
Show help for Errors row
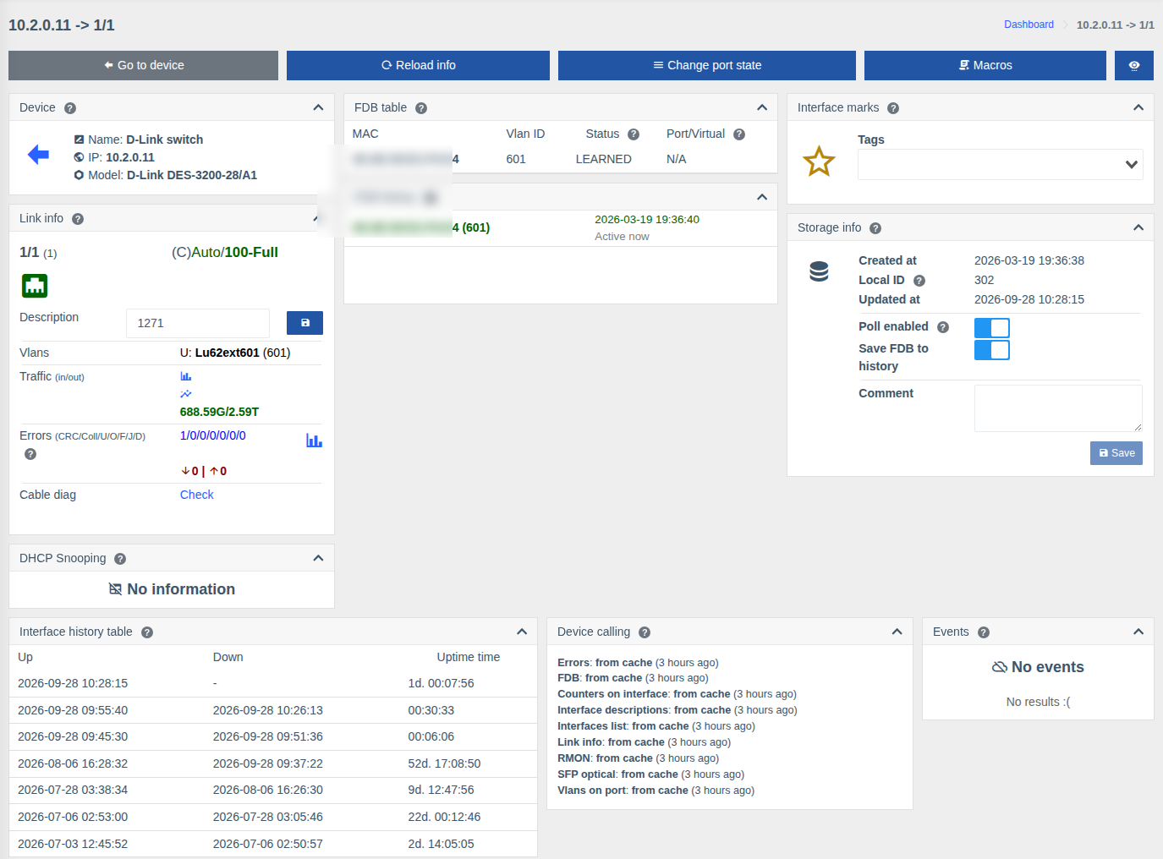30,454
